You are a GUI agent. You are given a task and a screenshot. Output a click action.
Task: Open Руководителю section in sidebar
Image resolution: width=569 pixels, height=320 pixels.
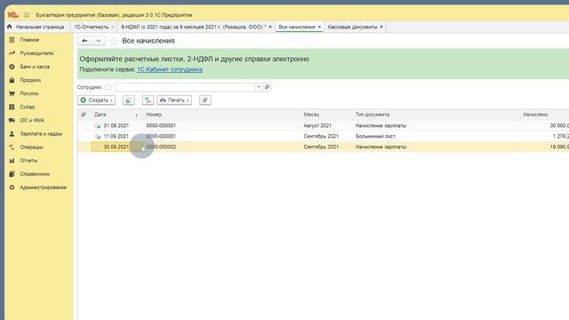click(36, 53)
